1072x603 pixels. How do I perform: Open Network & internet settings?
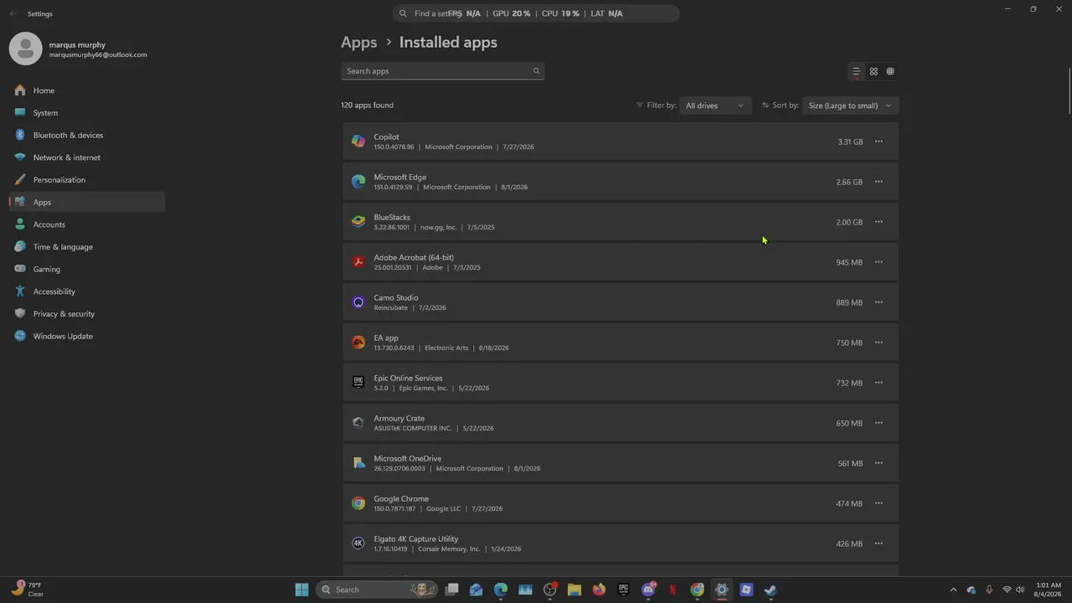[x=87, y=157]
